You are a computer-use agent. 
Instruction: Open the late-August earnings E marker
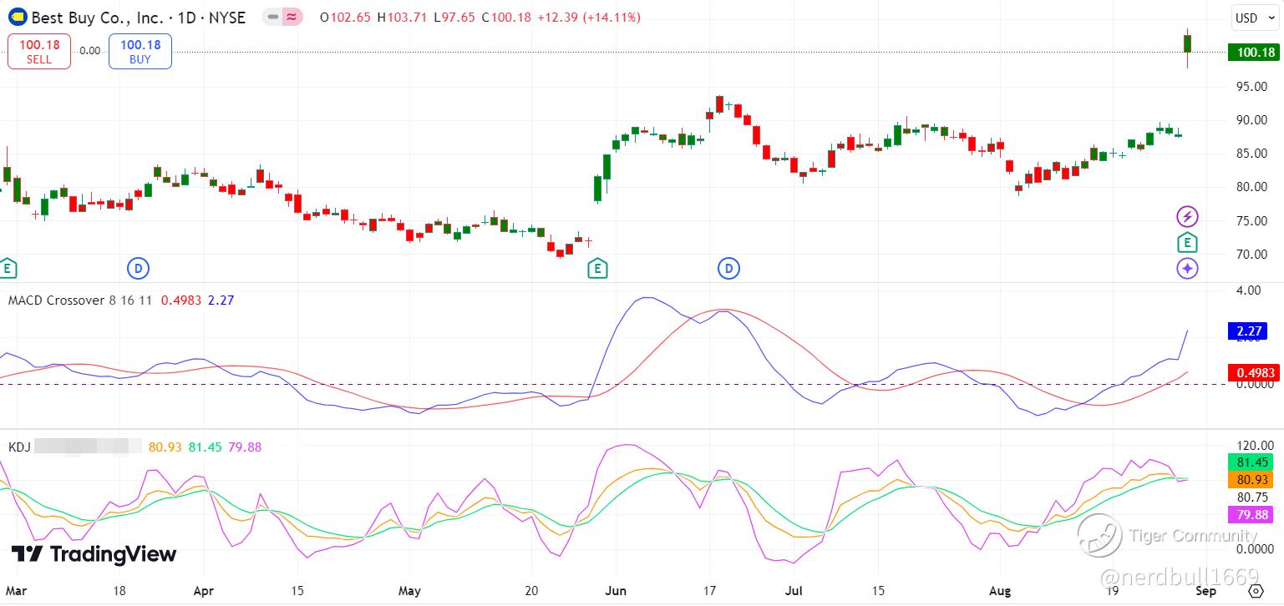[1187, 243]
